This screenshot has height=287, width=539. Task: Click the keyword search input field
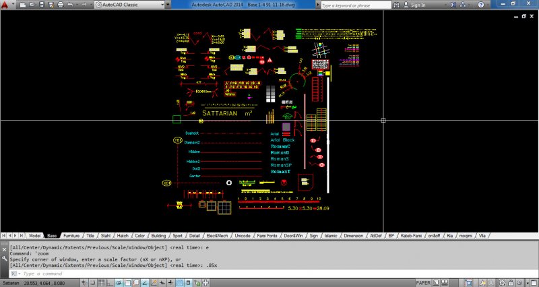click(x=356, y=5)
